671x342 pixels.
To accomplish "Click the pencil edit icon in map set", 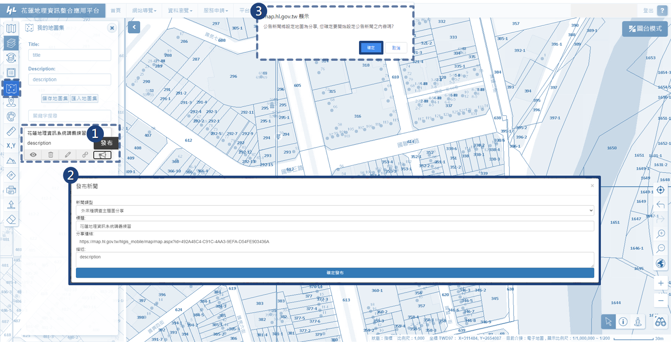I will 67,155.
